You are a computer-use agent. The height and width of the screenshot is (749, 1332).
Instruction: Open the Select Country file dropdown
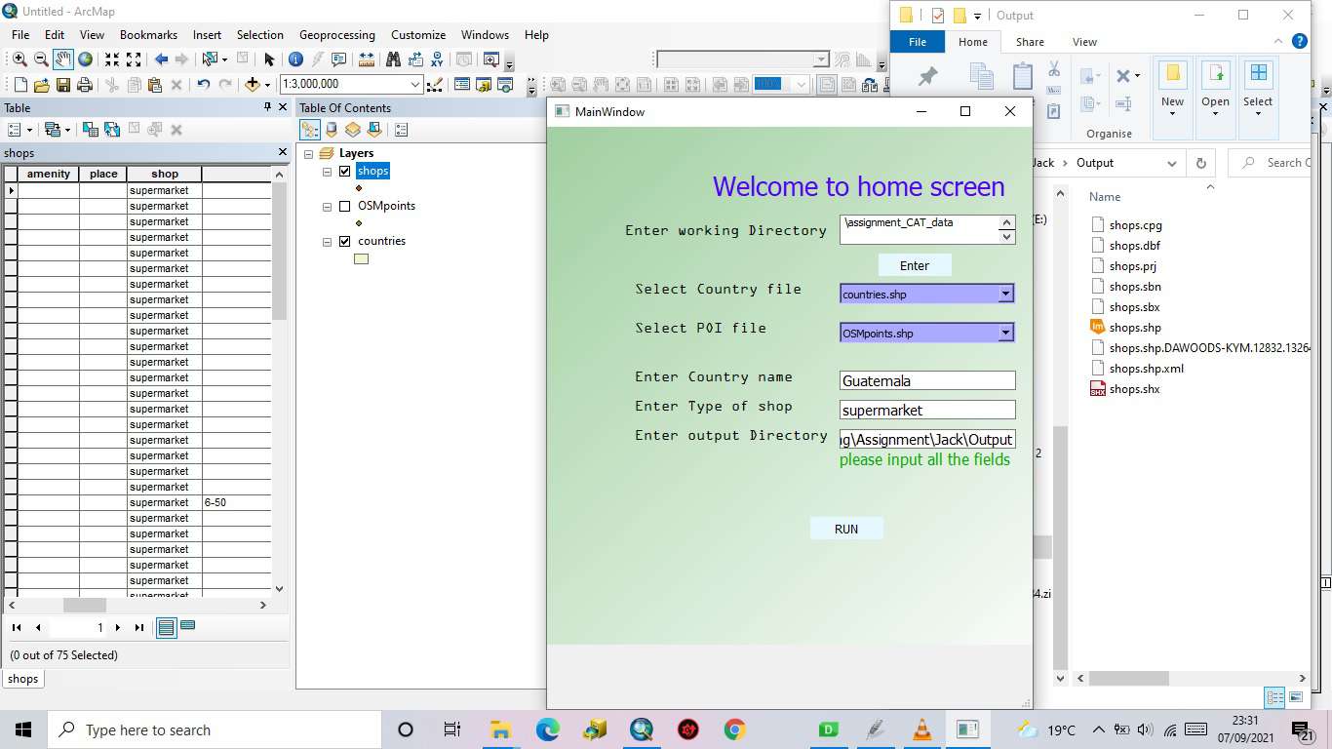[1005, 294]
